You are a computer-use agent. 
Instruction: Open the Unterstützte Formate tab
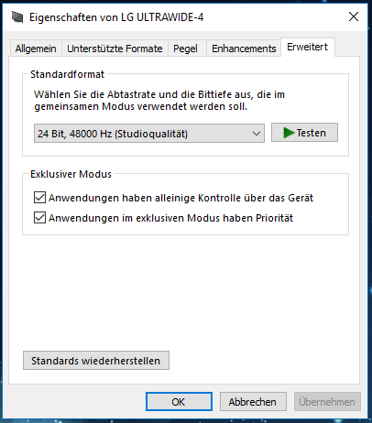tap(115, 49)
